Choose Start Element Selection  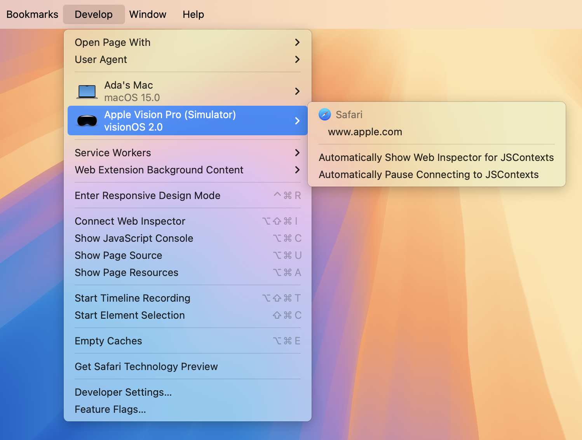[188, 315]
